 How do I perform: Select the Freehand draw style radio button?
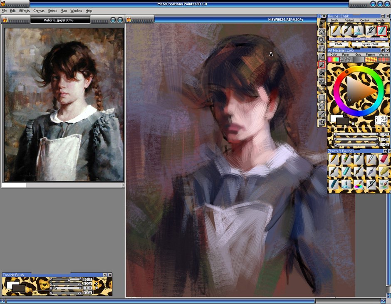pos(97,284)
